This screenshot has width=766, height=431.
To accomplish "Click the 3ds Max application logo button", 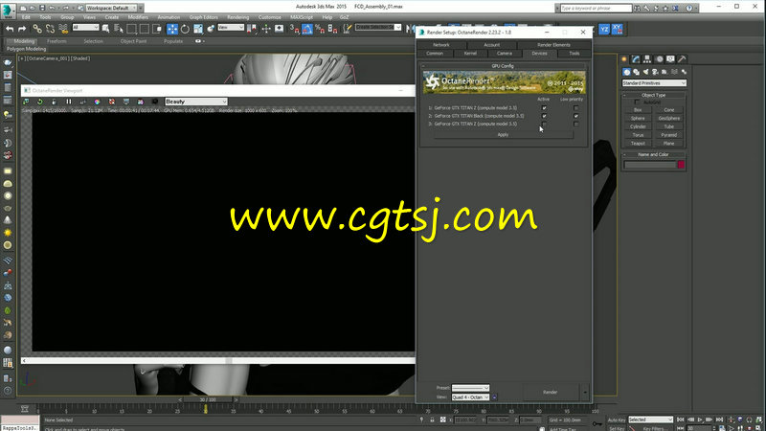I will coord(9,10).
